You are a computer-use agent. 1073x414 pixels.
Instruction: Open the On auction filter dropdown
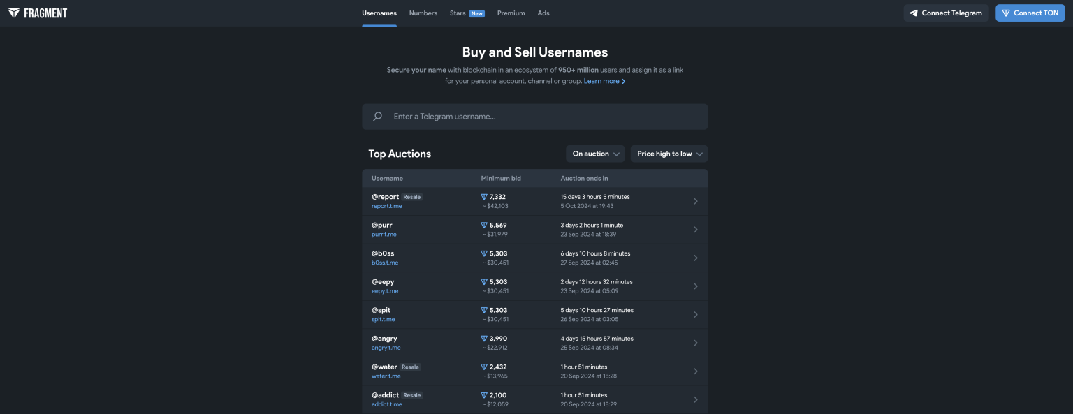[595, 154]
